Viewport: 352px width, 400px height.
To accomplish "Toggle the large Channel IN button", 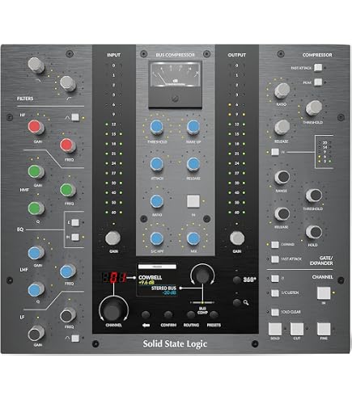I will (x=324, y=293).
